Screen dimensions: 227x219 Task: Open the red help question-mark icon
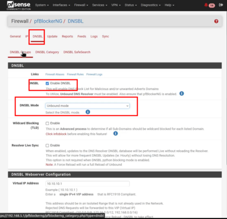click(216, 21)
